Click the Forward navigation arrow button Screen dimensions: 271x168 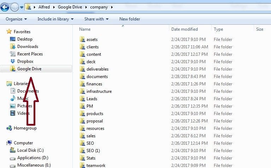(x=14, y=7)
